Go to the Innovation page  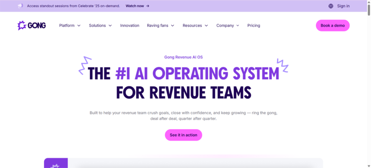click(130, 25)
